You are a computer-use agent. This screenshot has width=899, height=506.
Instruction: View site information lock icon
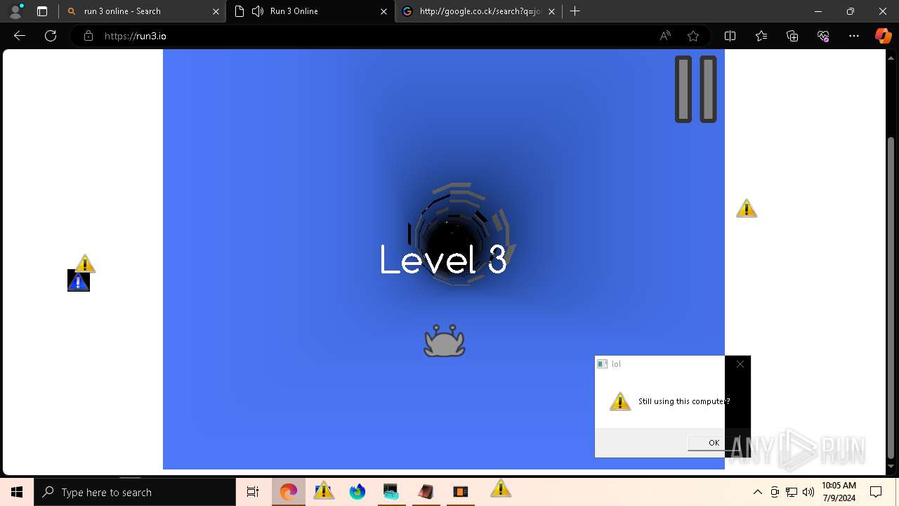[x=88, y=36]
